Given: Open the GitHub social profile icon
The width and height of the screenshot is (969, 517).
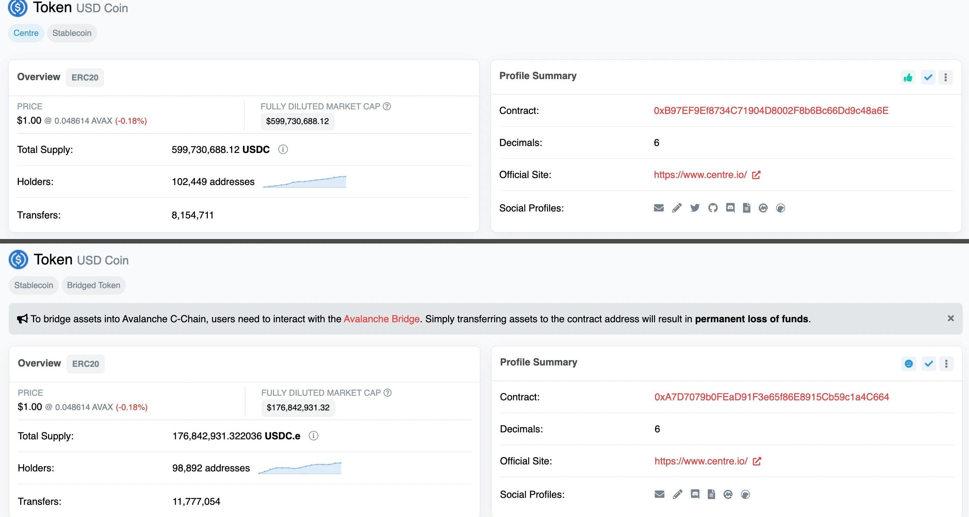Looking at the screenshot, I should 712,208.
